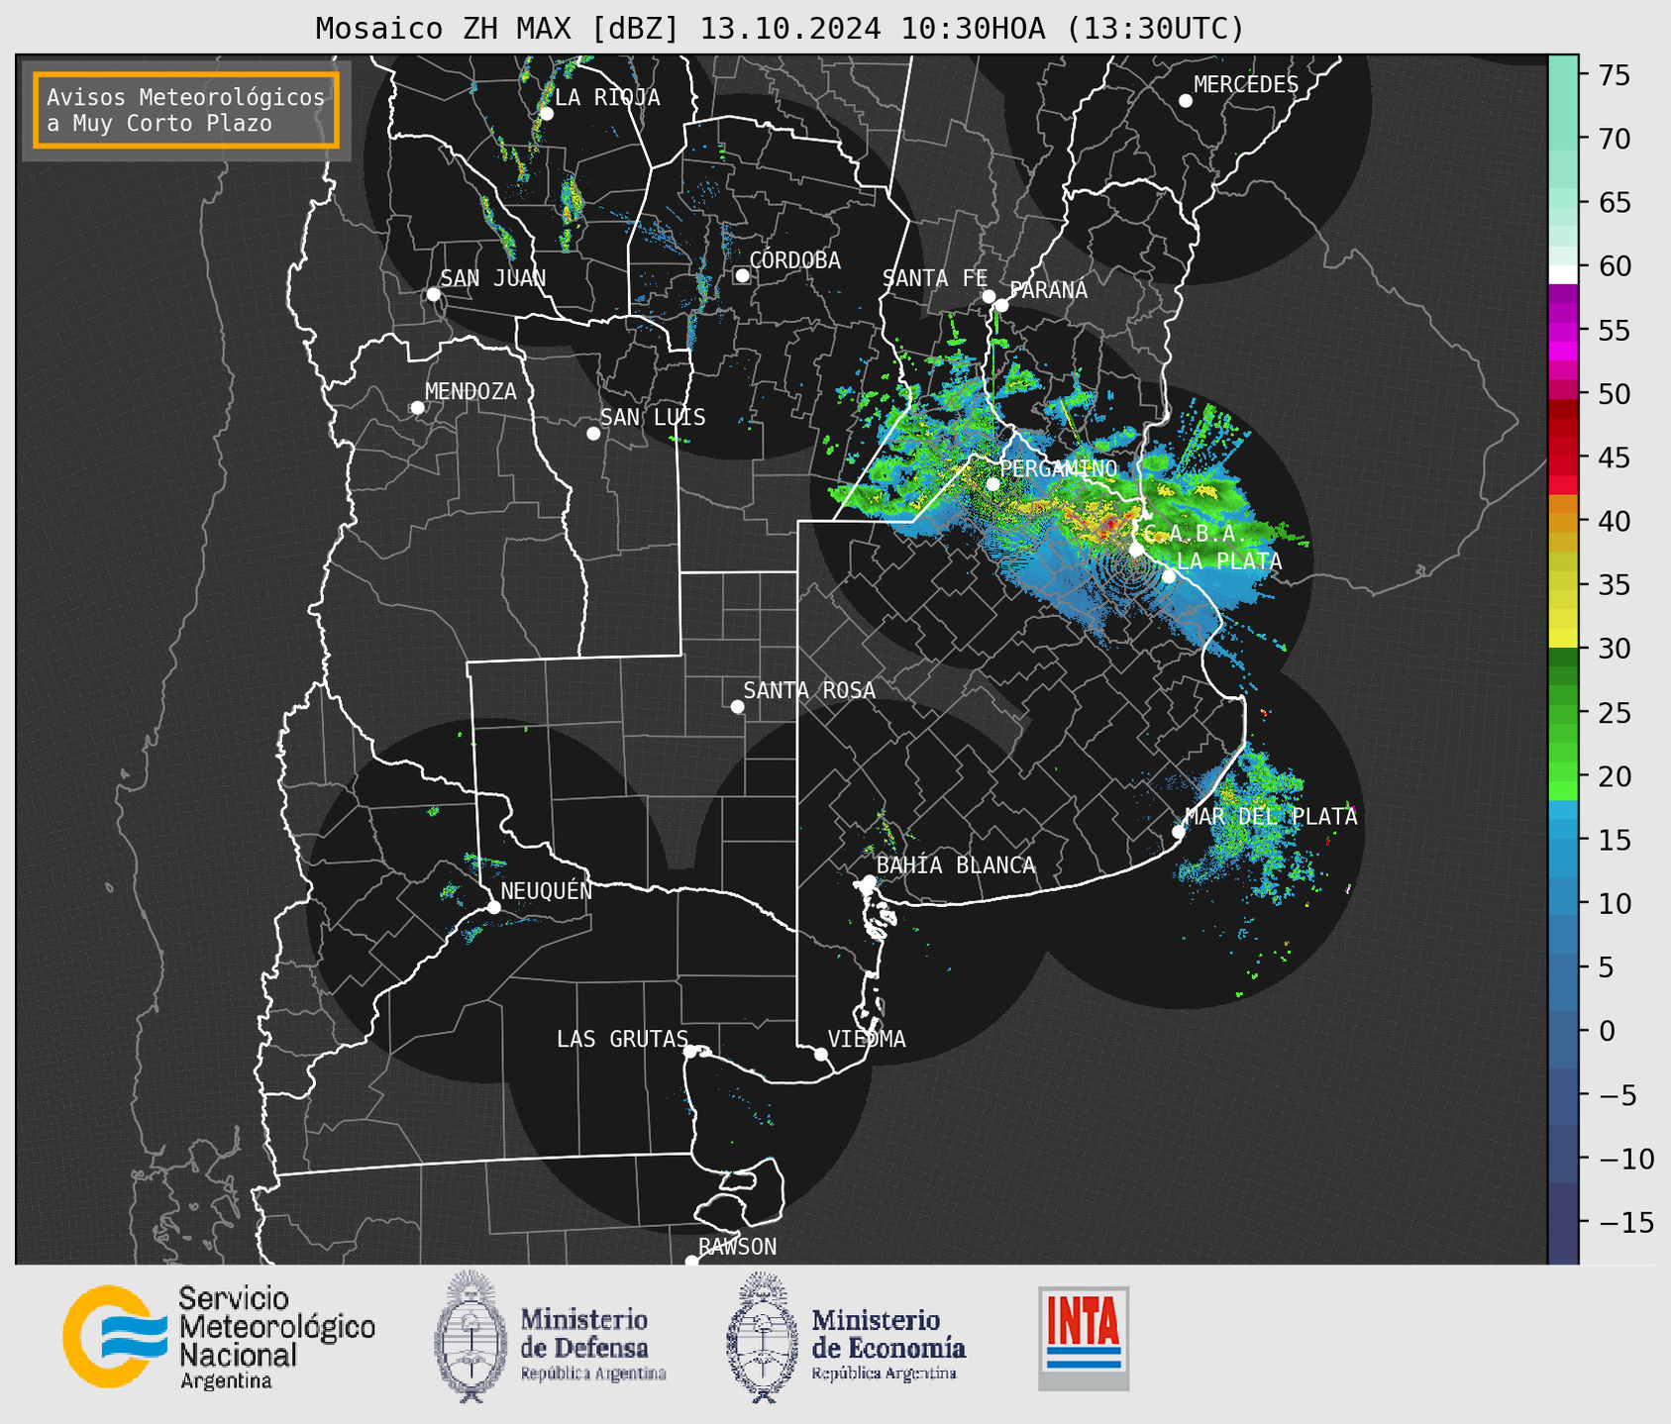The width and height of the screenshot is (1671, 1424).
Task: Click the LA RIOJA label
Action: coord(607,98)
